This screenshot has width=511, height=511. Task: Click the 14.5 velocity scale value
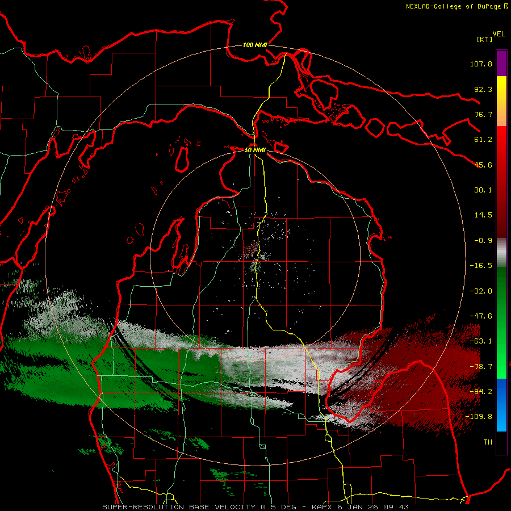(x=483, y=215)
